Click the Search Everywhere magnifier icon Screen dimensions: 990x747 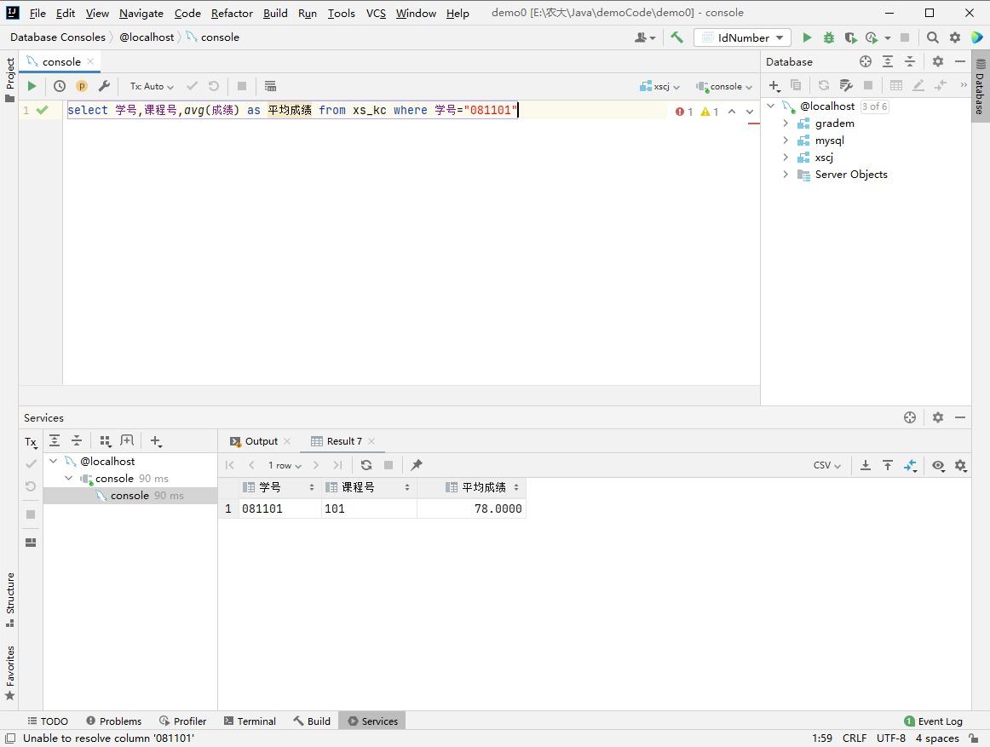(933, 37)
